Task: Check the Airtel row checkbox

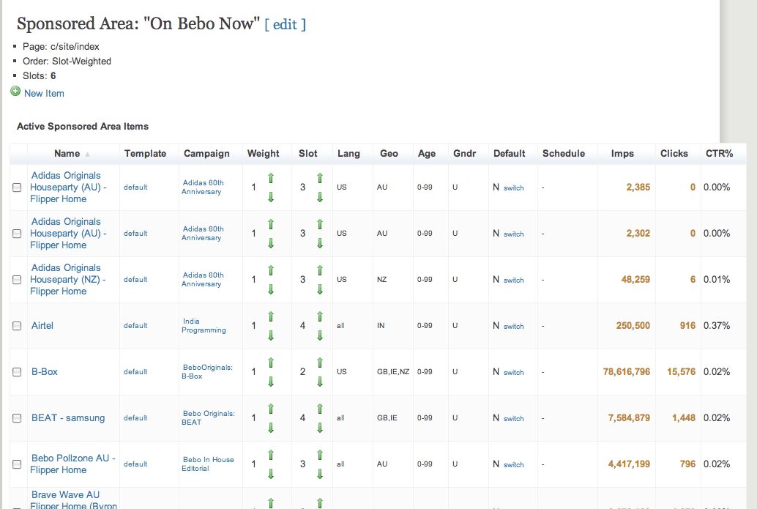Action: 17,326
